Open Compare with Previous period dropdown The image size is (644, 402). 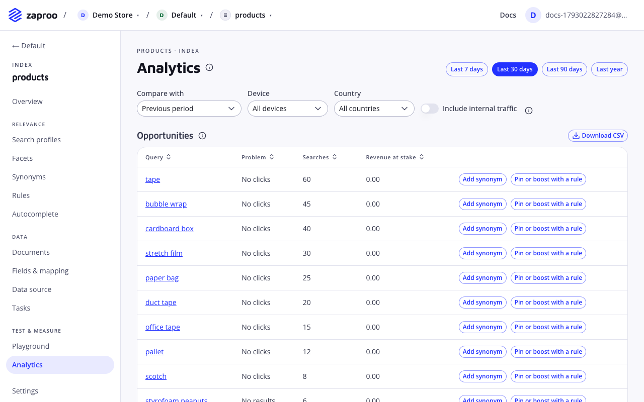point(189,109)
